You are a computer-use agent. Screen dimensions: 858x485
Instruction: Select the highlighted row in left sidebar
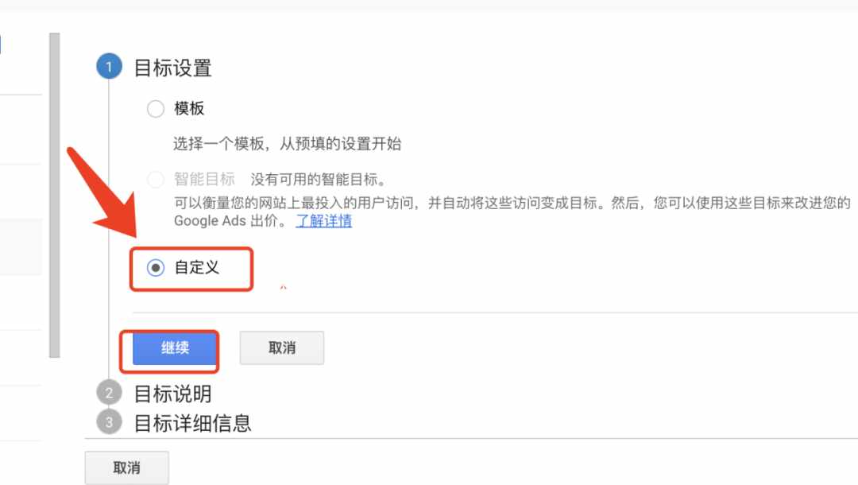pyautogui.click(x=21, y=247)
